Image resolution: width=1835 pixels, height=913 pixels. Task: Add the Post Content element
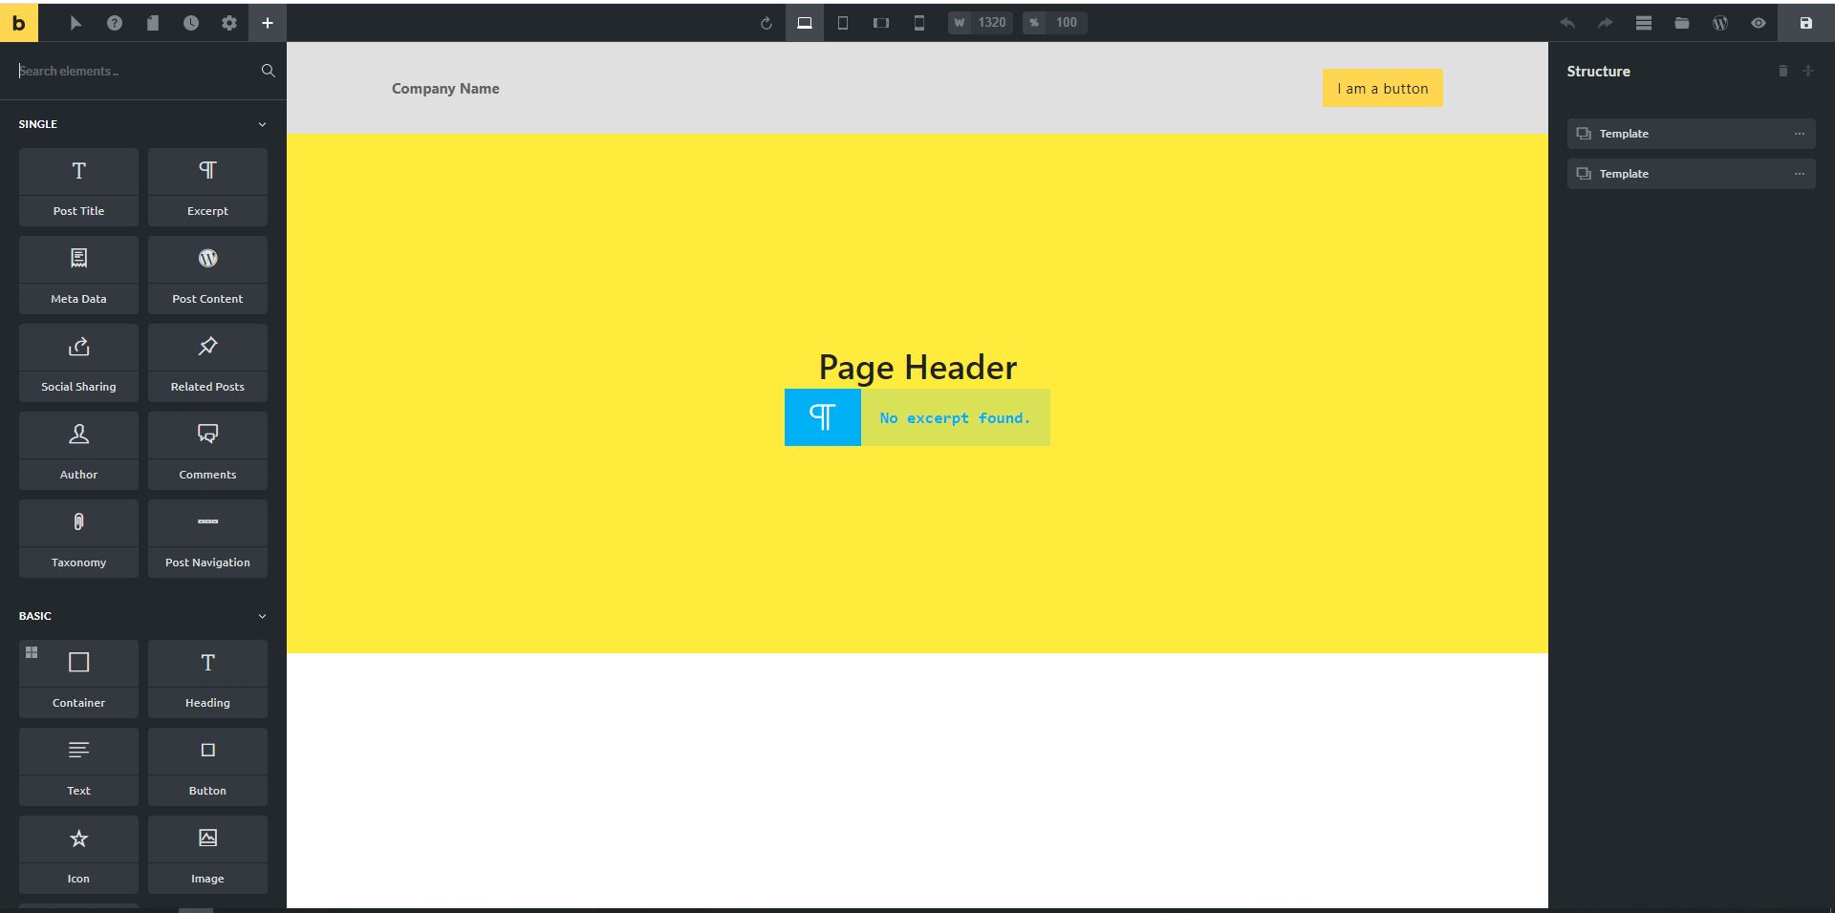(207, 275)
